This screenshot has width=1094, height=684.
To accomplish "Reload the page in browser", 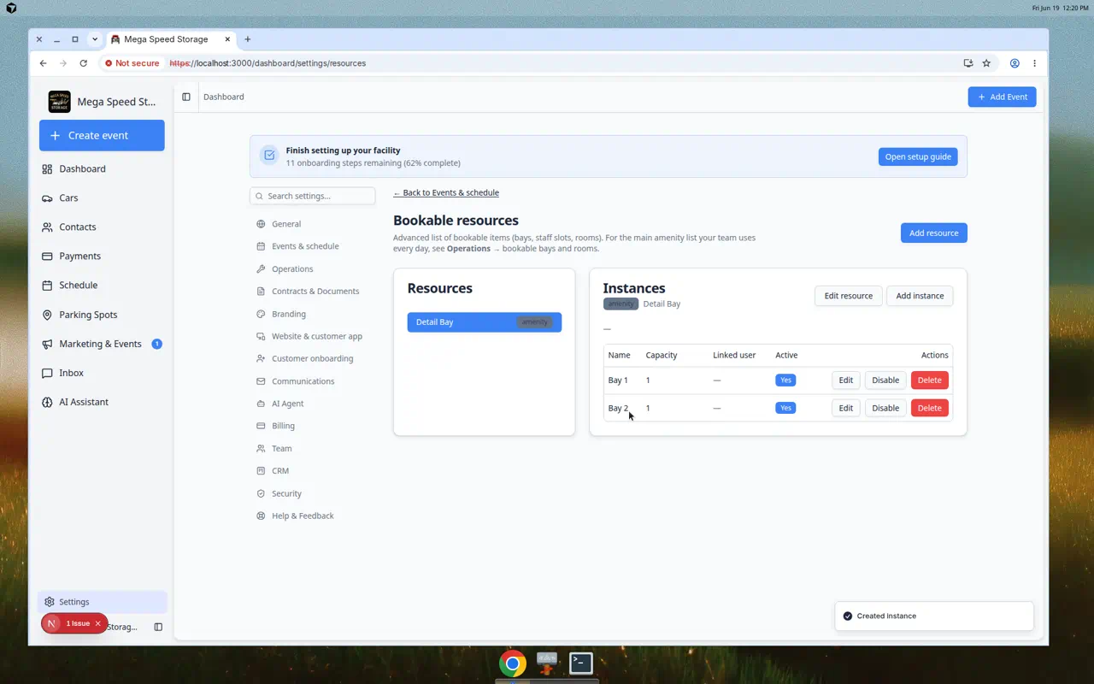I will click(x=83, y=63).
